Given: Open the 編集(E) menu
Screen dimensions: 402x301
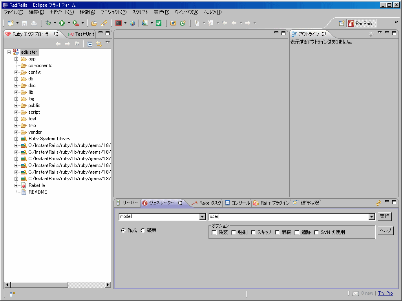Looking at the screenshot, I should pos(37,12).
